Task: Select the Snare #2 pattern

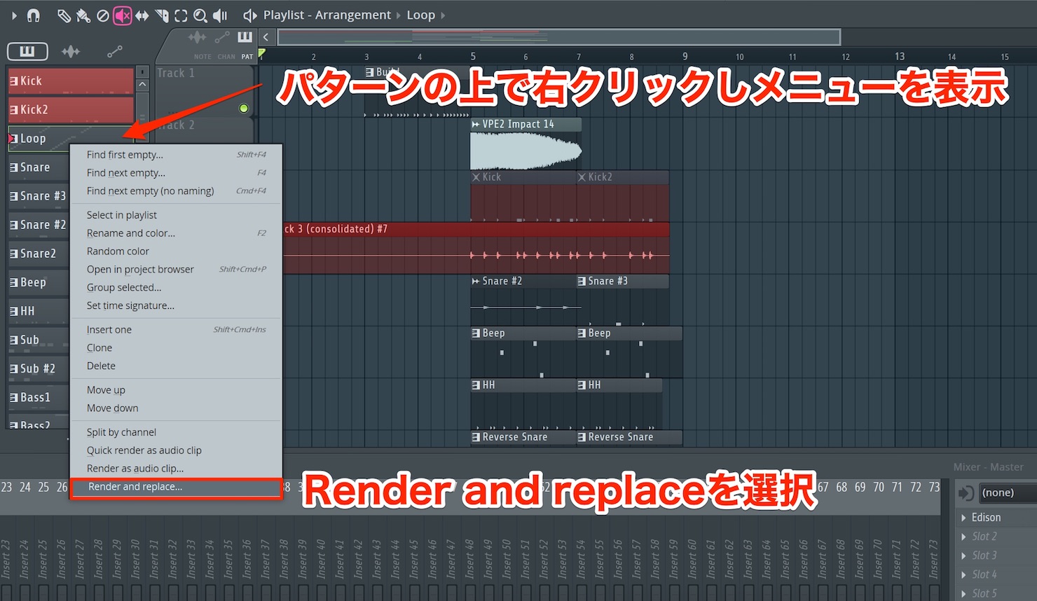Action: tap(39, 225)
